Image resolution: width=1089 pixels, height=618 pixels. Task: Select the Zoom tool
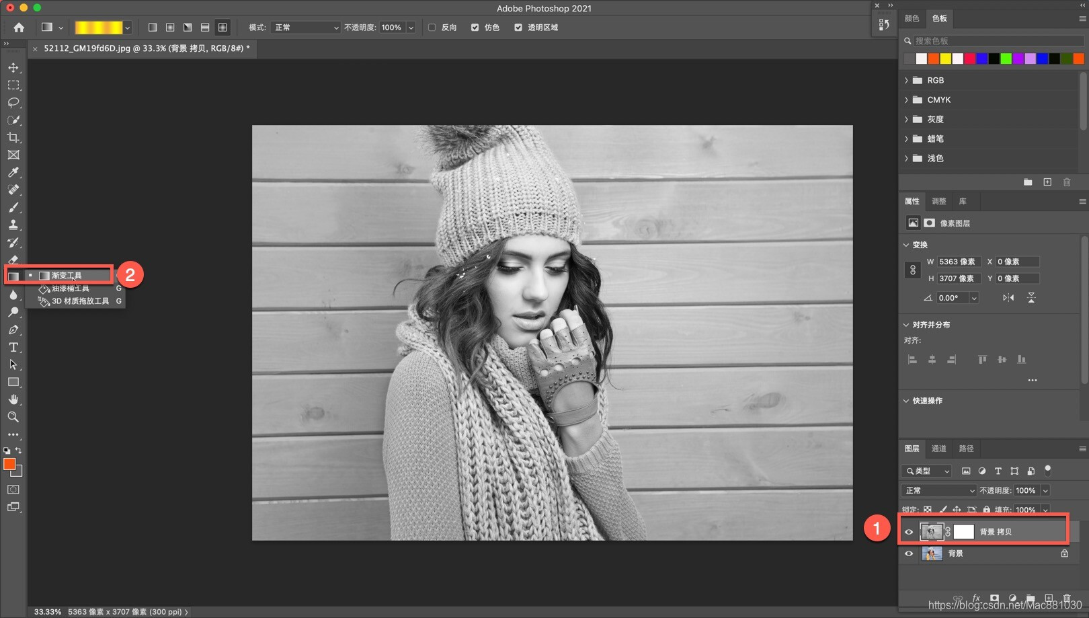(13, 418)
